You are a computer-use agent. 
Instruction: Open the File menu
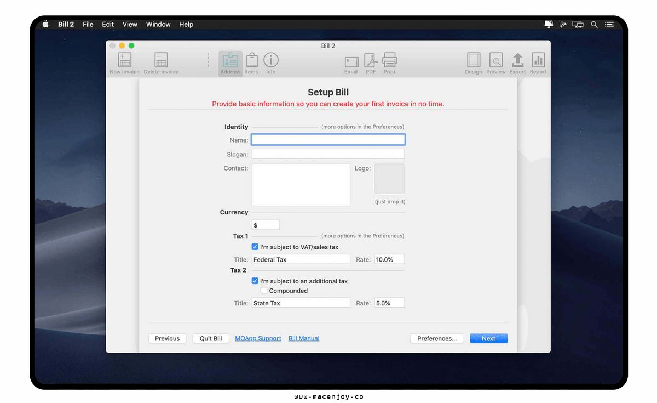coord(88,25)
